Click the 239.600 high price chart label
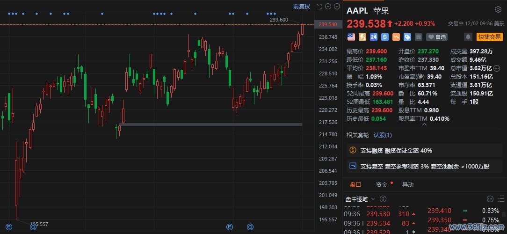 [279, 20]
